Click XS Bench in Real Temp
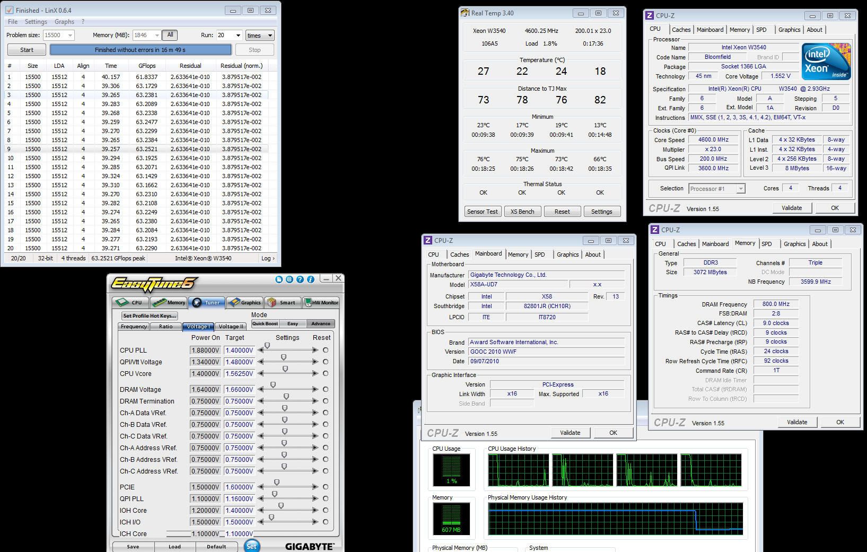 522,212
